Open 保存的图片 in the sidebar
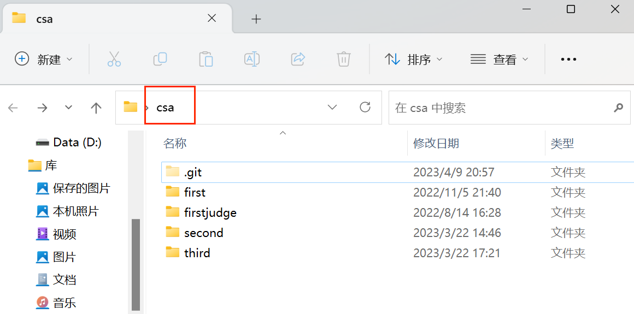This screenshot has width=634, height=314. [x=81, y=188]
